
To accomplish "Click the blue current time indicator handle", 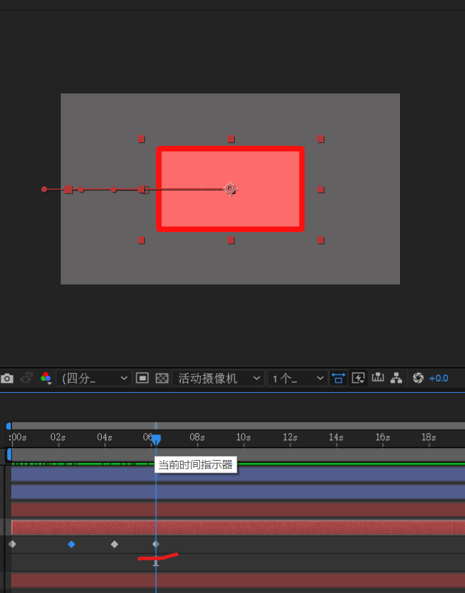I will coord(156,439).
